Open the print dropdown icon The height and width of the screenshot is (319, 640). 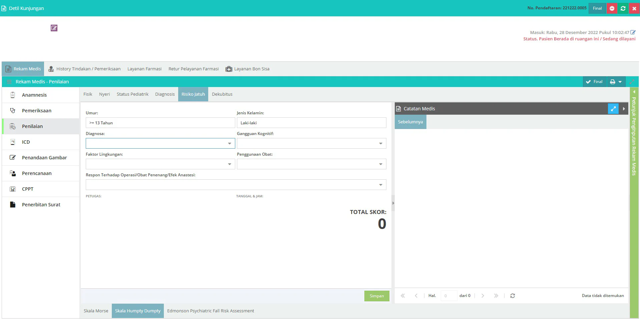616,82
